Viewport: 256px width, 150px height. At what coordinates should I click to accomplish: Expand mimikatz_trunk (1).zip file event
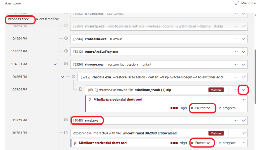click(x=243, y=90)
